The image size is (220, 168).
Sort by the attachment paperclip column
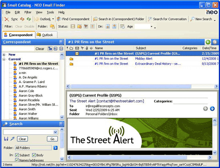[87, 48]
